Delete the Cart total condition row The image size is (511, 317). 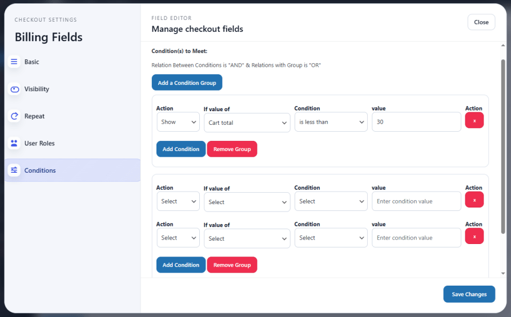tap(474, 120)
